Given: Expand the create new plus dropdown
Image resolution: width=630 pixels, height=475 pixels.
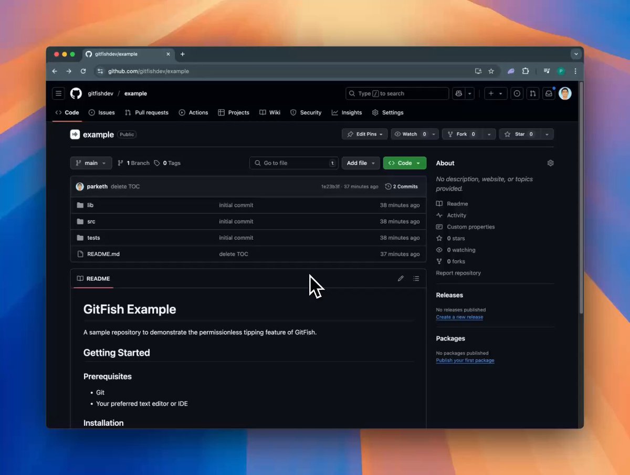Looking at the screenshot, I should coord(495,93).
